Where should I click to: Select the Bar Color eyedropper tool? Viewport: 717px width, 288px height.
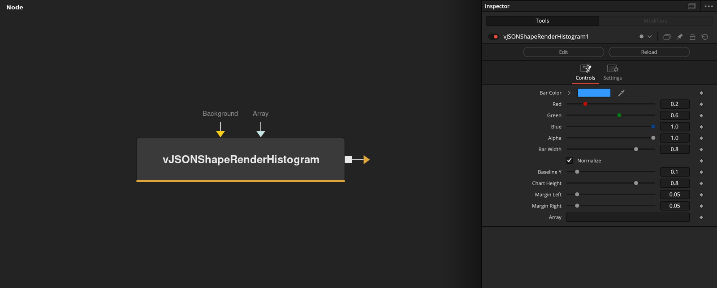pyautogui.click(x=621, y=93)
